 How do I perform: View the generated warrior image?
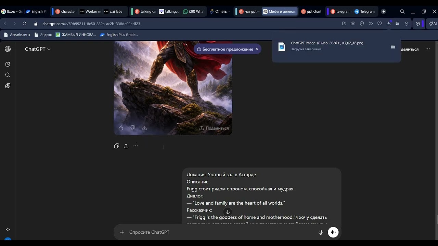tap(173, 88)
